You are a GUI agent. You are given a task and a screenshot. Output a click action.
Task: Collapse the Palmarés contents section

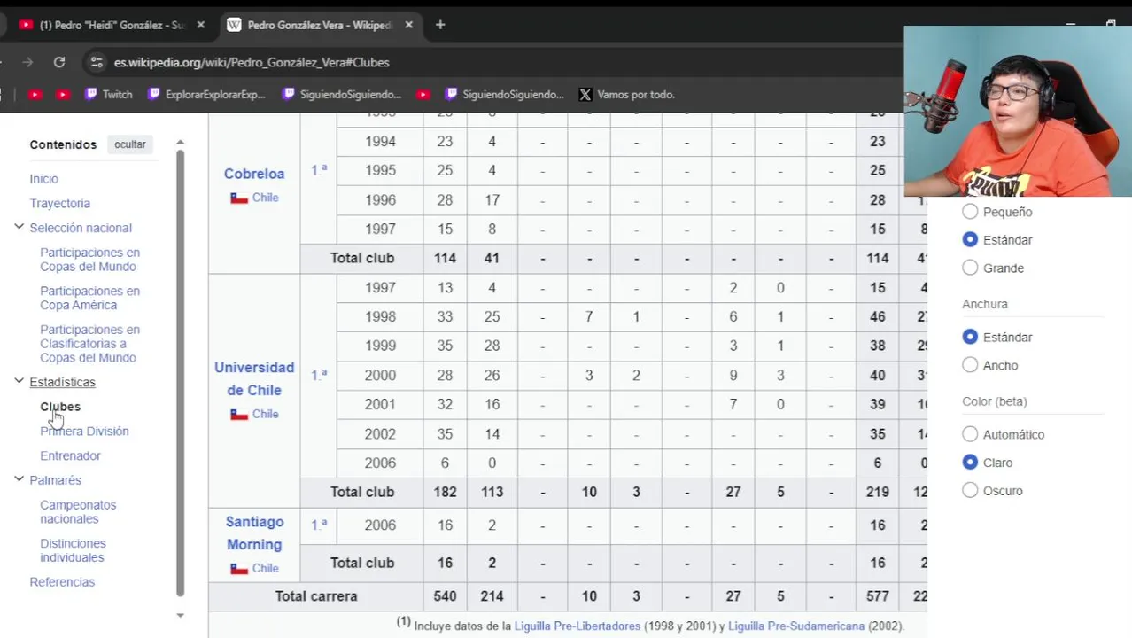tap(19, 479)
